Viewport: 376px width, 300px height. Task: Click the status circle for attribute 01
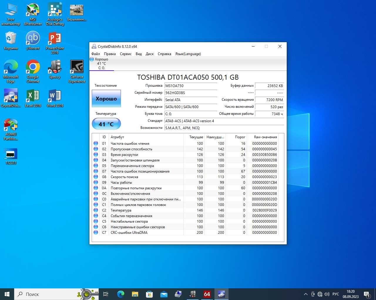[96, 144]
